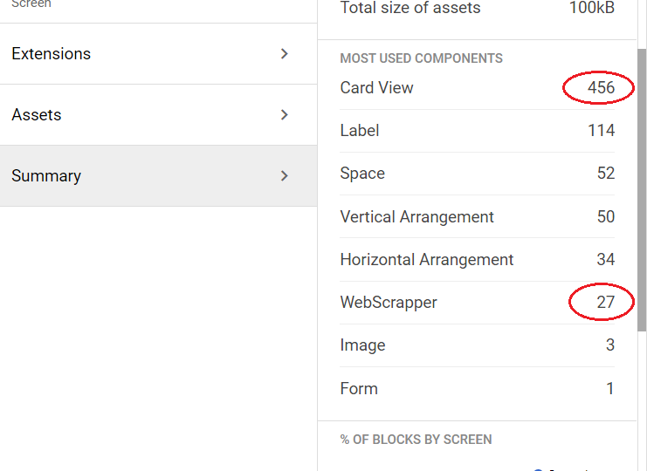Image resolution: width=647 pixels, height=471 pixels.
Task: Click the WebScrapper component name
Action: click(x=389, y=303)
